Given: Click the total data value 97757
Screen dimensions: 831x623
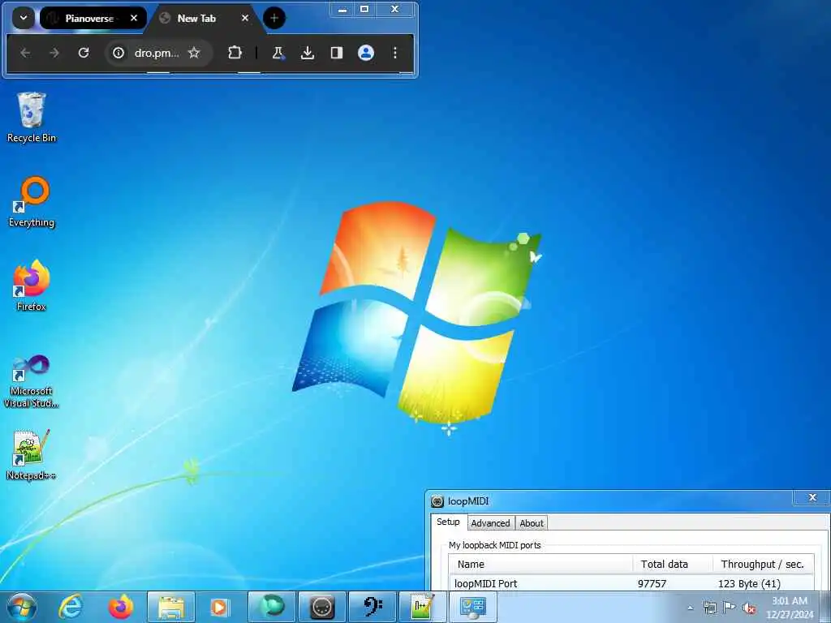Looking at the screenshot, I should (652, 584).
